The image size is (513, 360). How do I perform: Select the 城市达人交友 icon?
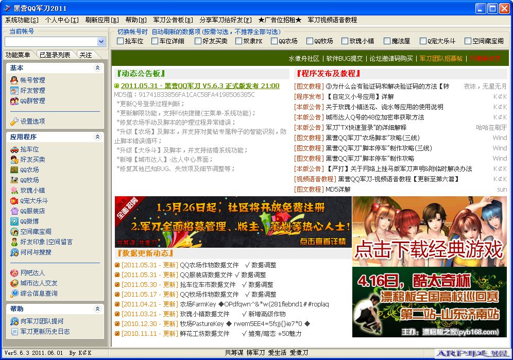pos(14,283)
